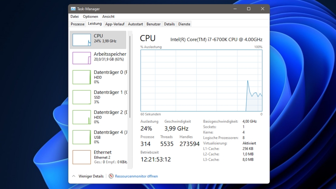Switch to the Prozesse tab
The height and width of the screenshot is (189, 336).
78,24
